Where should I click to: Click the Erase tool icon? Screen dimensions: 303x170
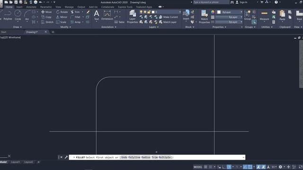pyautogui.click(x=88, y=12)
